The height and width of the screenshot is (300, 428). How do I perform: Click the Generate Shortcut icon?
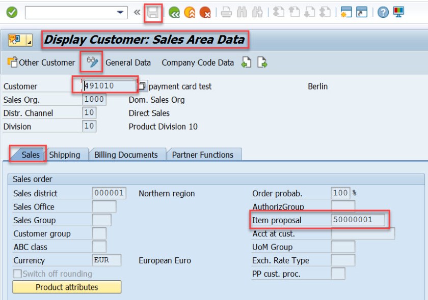click(x=362, y=13)
